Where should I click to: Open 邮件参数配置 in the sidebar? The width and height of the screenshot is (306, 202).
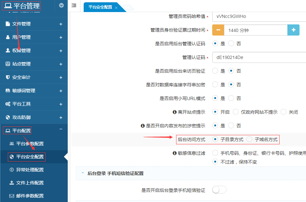point(30,196)
